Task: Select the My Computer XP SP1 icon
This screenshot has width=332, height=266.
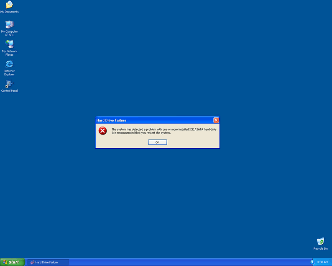Action: click(x=9, y=25)
